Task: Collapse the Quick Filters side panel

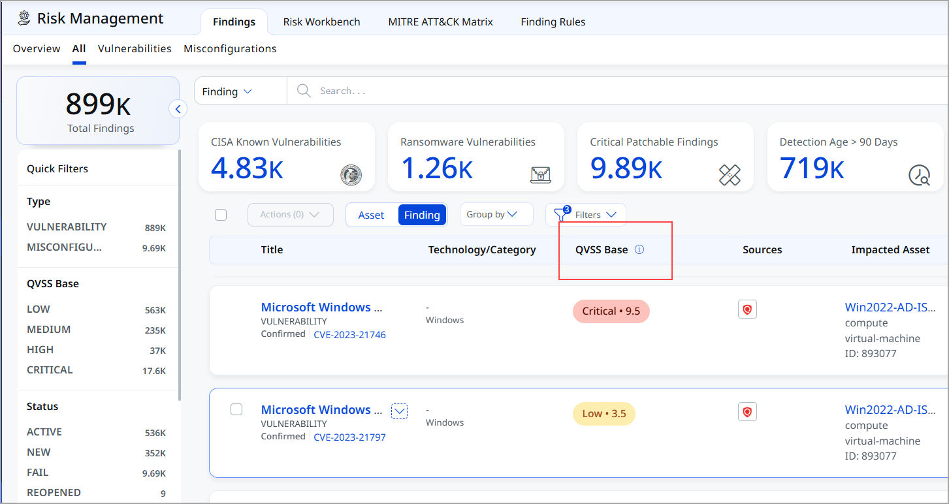Action: point(178,109)
